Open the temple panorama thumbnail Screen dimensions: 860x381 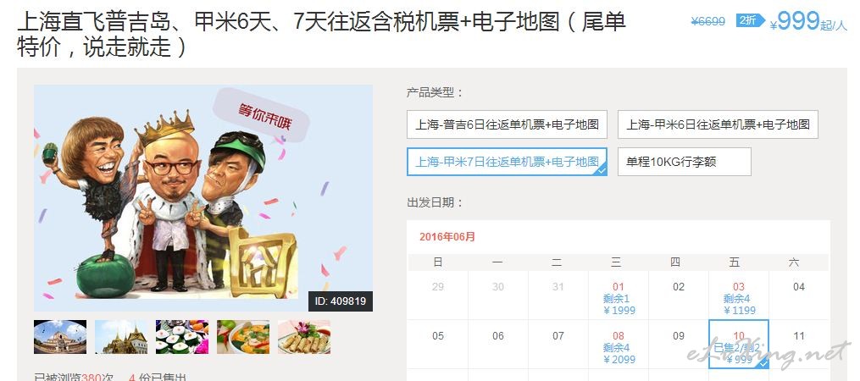click(x=60, y=337)
